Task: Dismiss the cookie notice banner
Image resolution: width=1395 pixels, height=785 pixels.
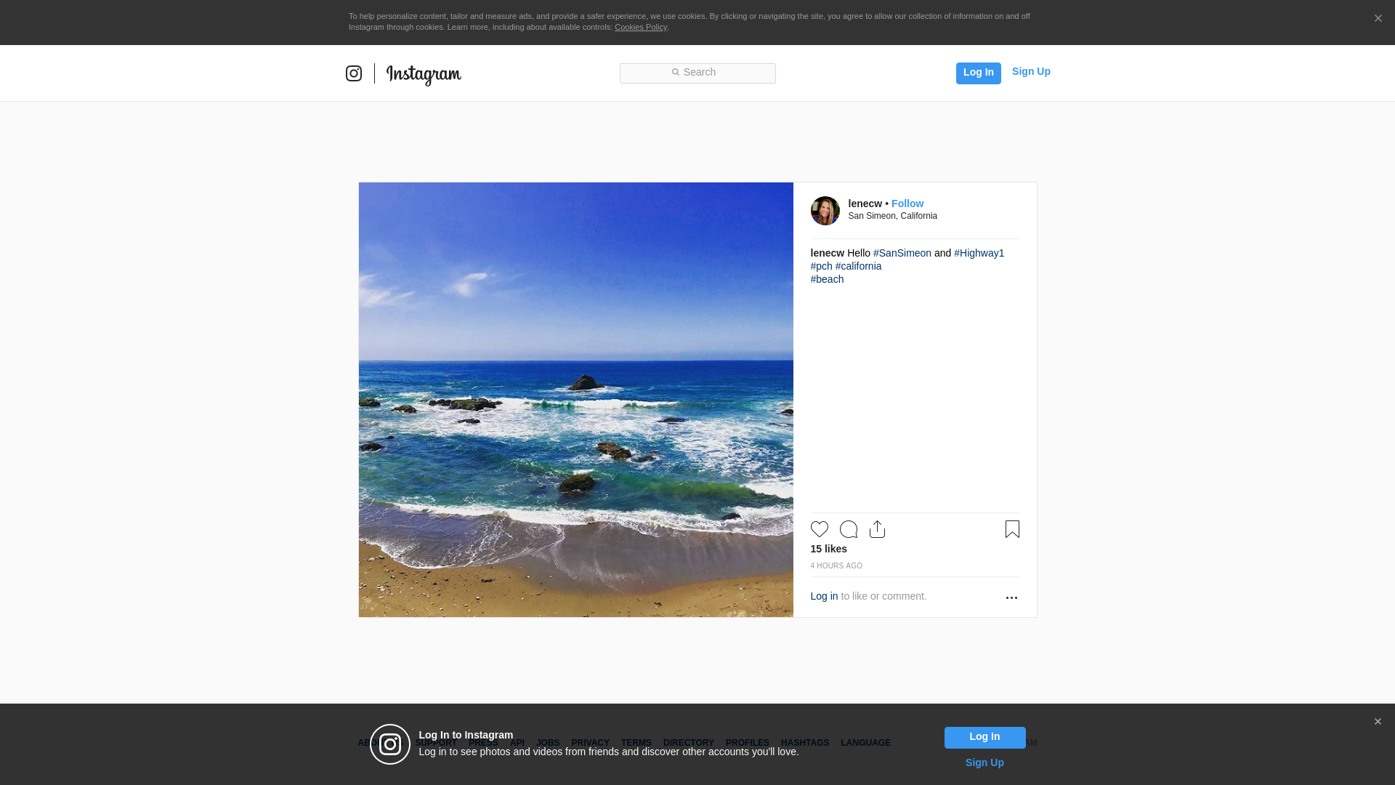Action: pyautogui.click(x=1378, y=19)
